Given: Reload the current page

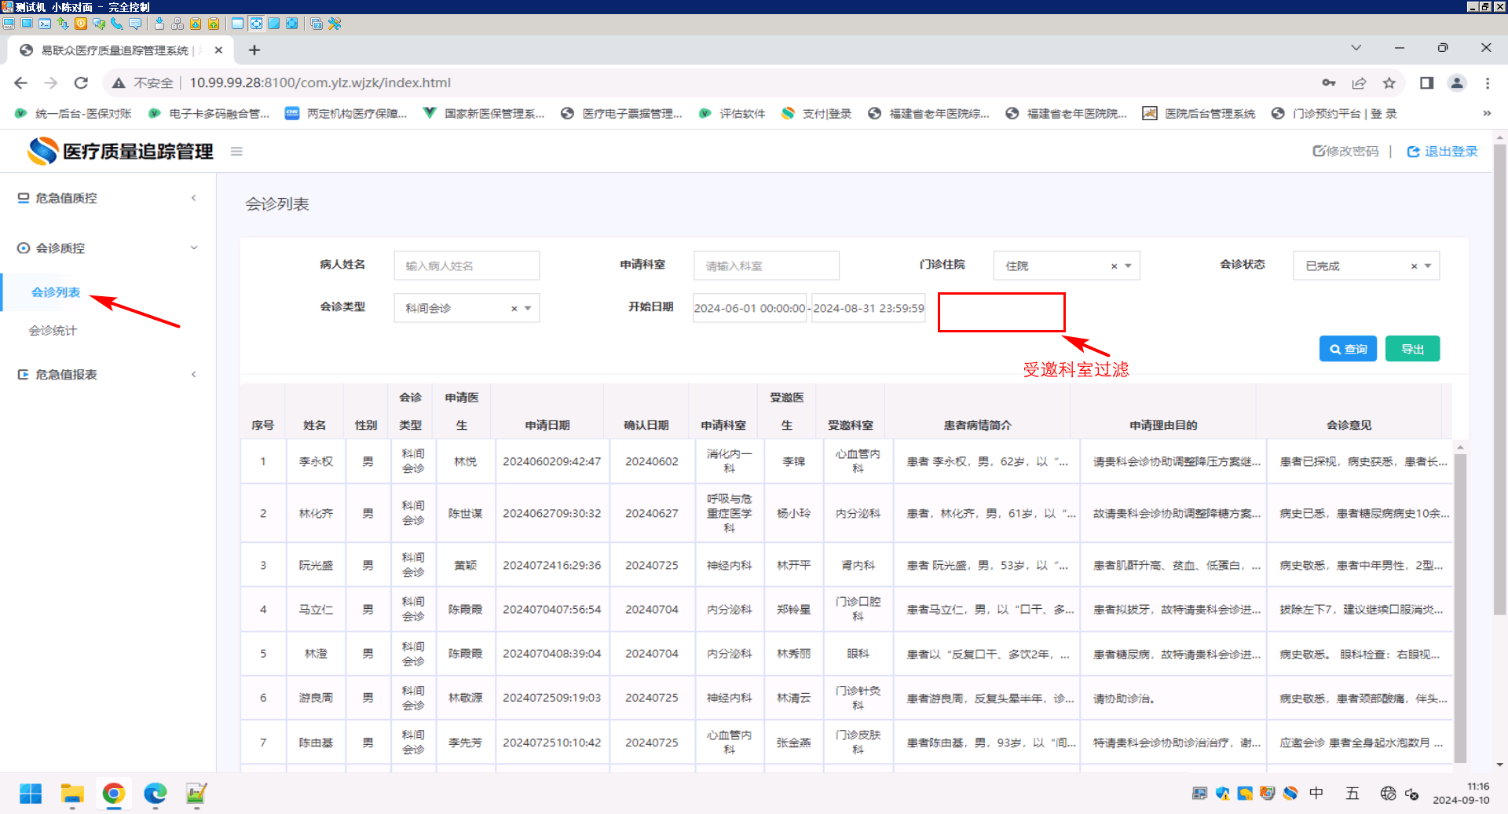Looking at the screenshot, I should 81,82.
